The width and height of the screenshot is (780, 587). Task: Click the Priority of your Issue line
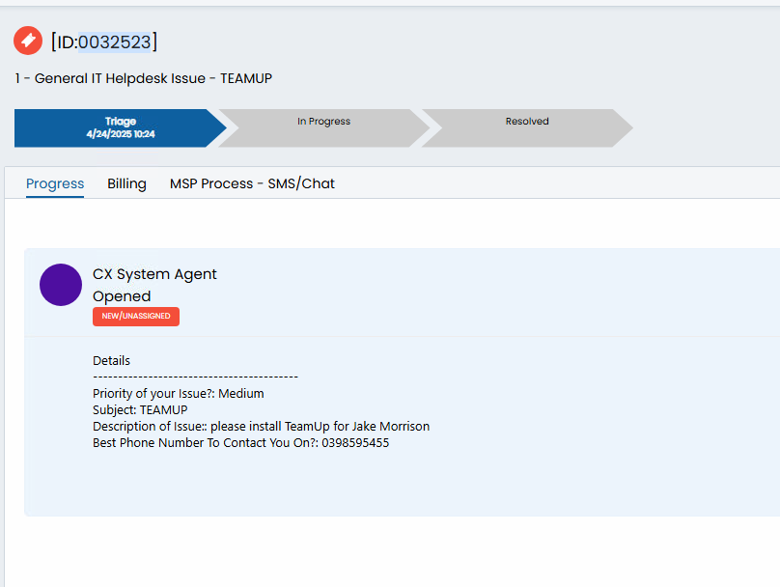178,394
